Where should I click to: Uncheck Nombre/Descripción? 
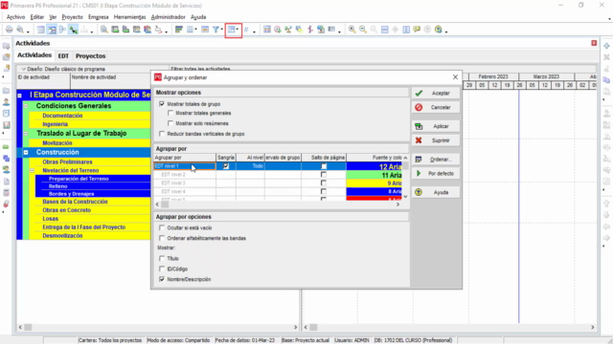coord(162,279)
